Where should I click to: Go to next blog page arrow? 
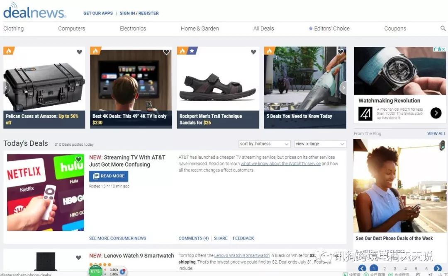point(438,268)
